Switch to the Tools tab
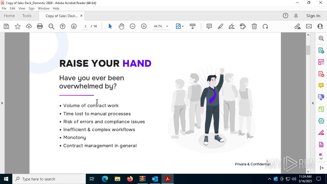This screenshot has height=184, width=327. [27, 16]
